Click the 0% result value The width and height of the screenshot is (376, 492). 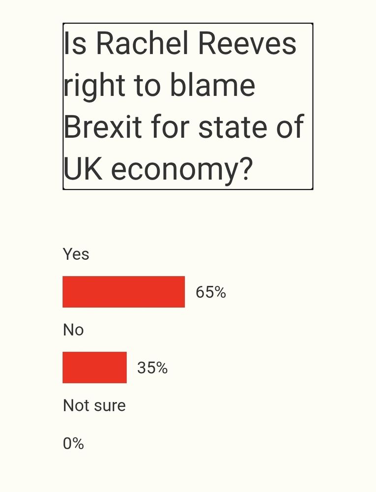click(73, 443)
